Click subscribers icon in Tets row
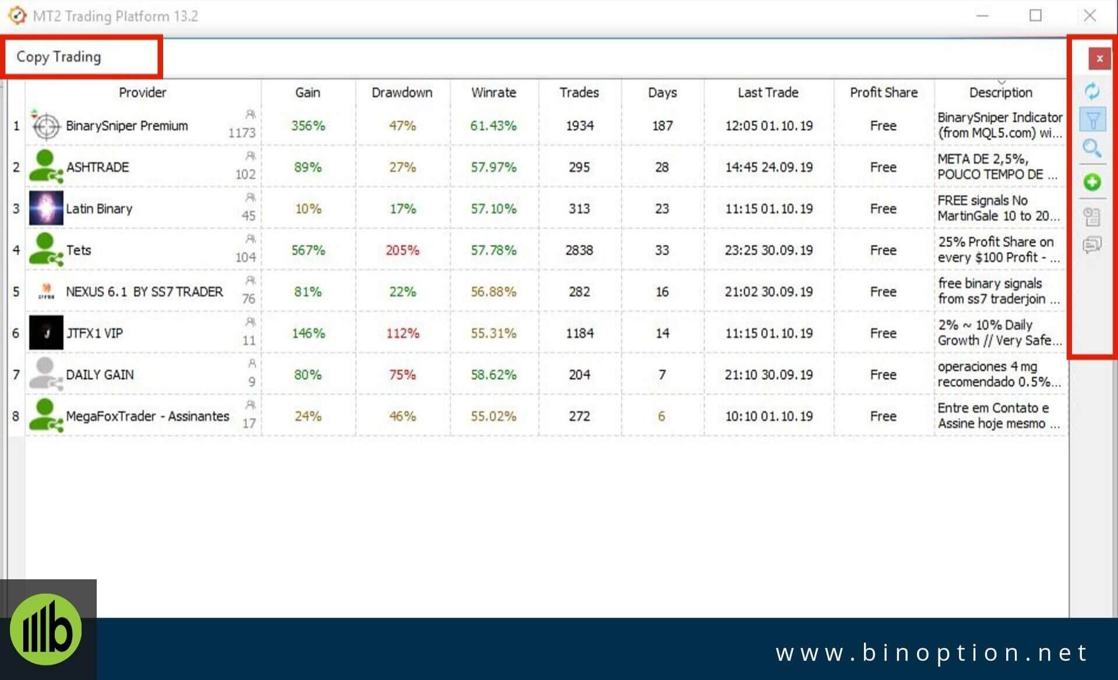 pyautogui.click(x=251, y=239)
